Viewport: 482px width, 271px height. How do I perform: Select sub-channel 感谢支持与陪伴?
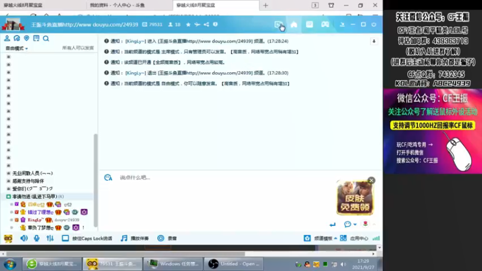coord(28,181)
